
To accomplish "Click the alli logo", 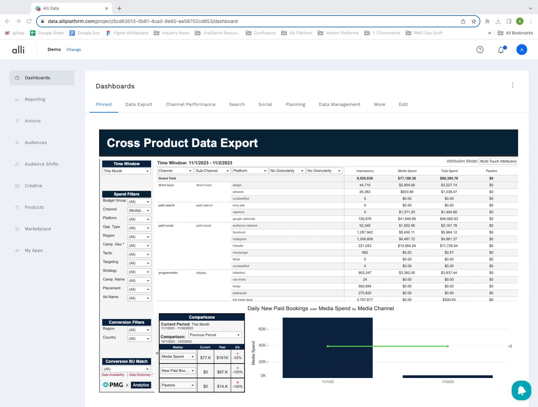I will pyautogui.click(x=18, y=50).
